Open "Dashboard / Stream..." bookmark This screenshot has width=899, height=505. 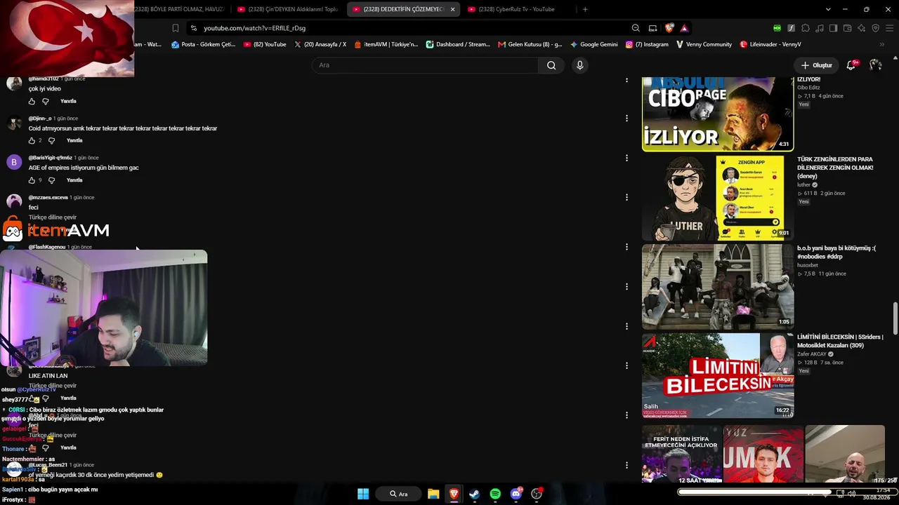[458, 44]
